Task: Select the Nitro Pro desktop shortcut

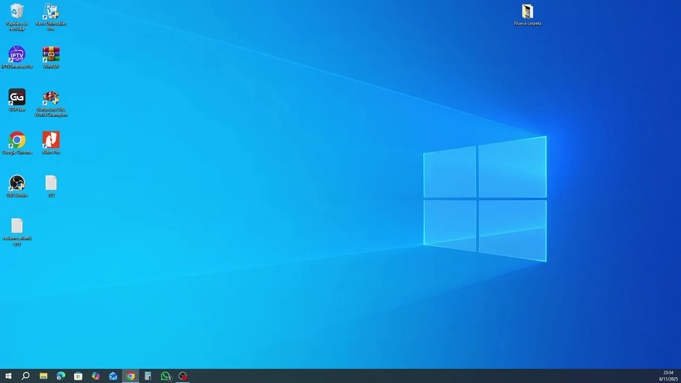Action: pos(51,143)
